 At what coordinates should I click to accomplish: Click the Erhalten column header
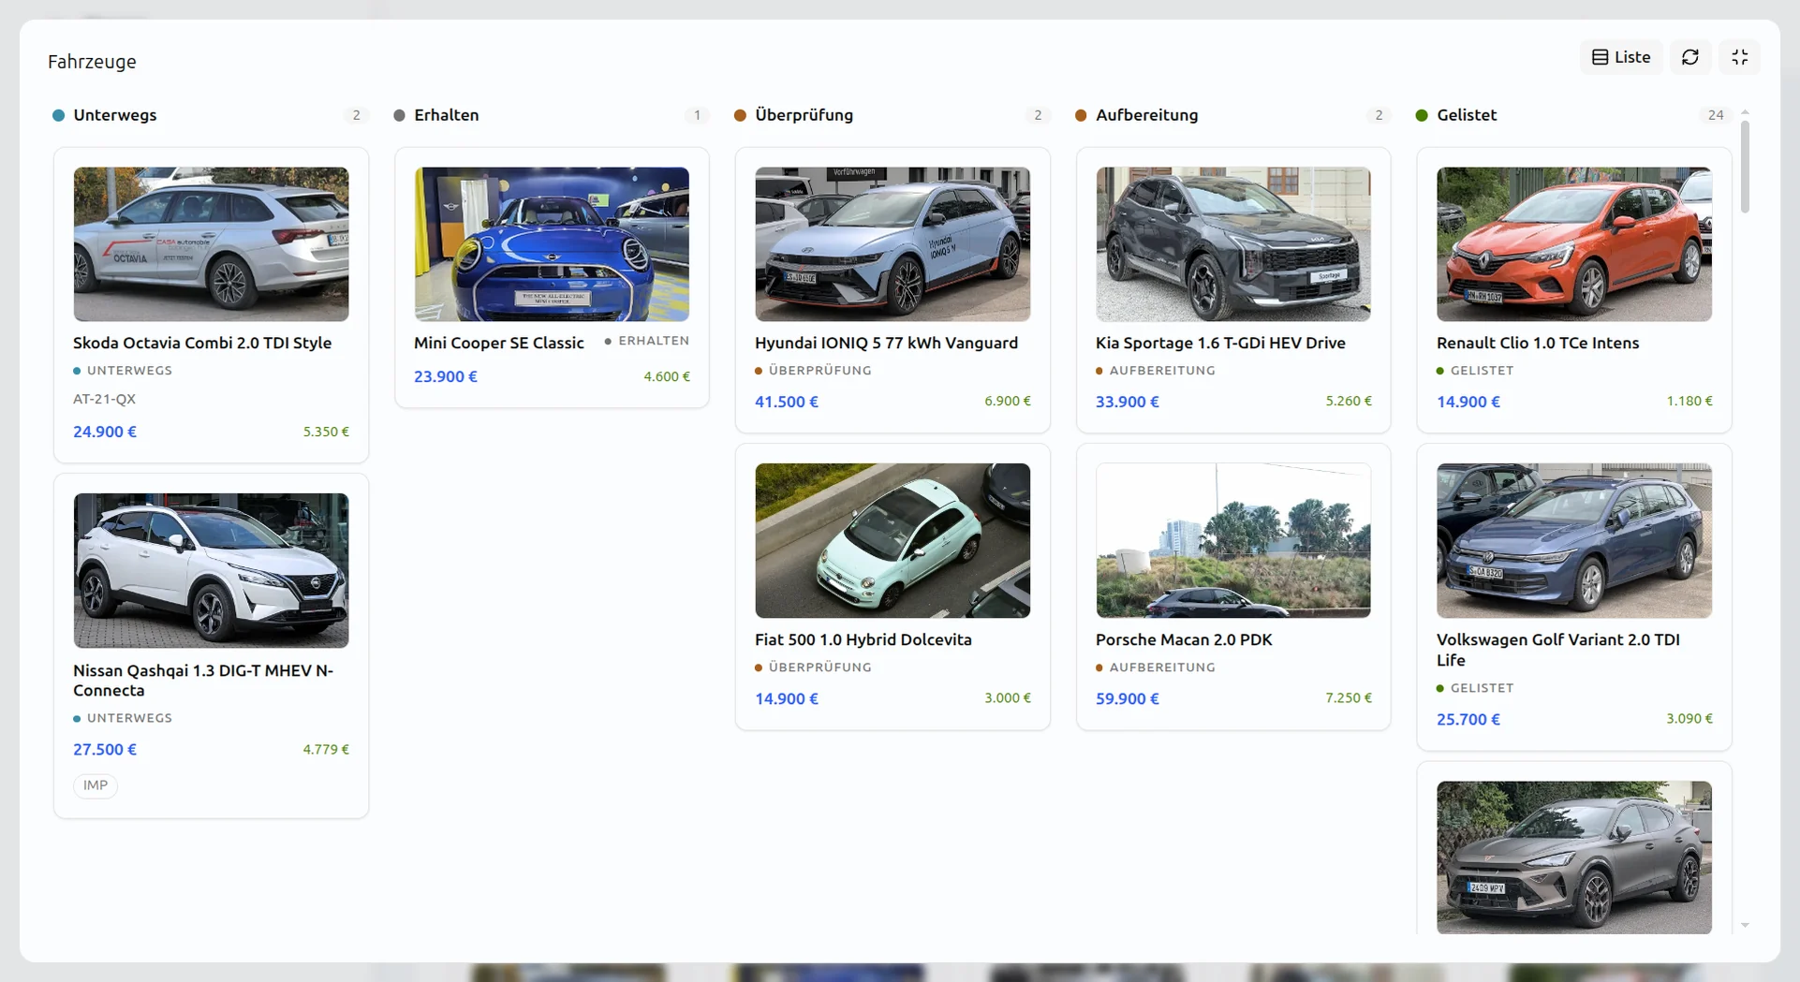[x=447, y=115]
